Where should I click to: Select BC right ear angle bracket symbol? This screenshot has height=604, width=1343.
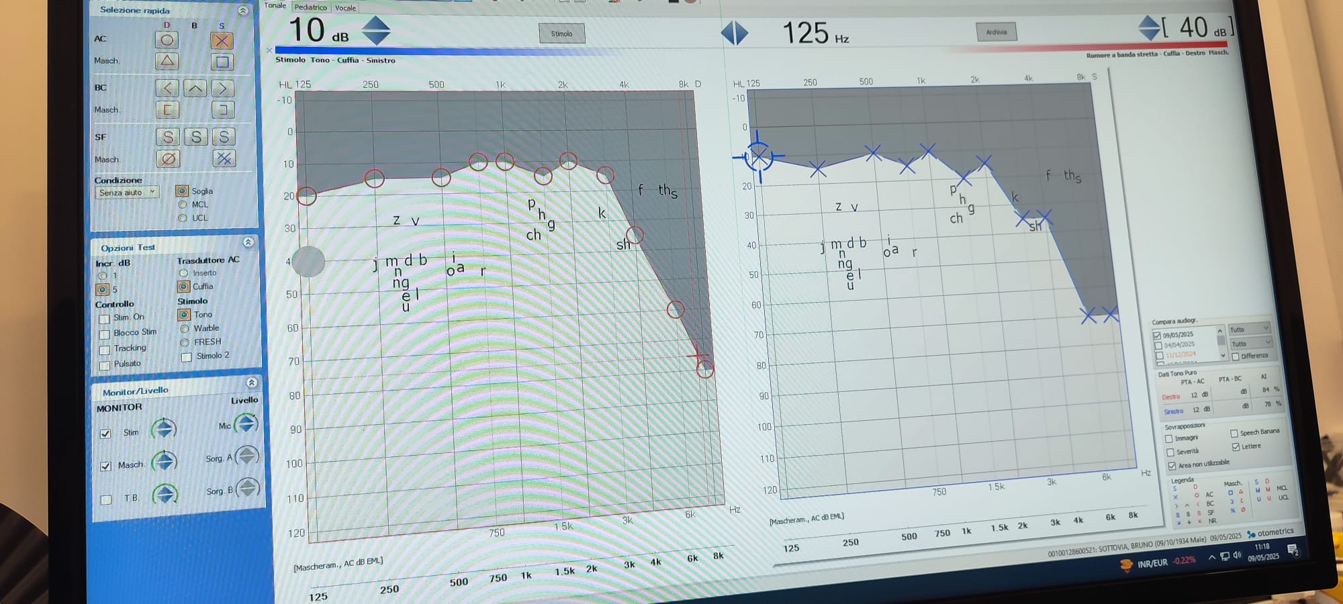click(167, 88)
